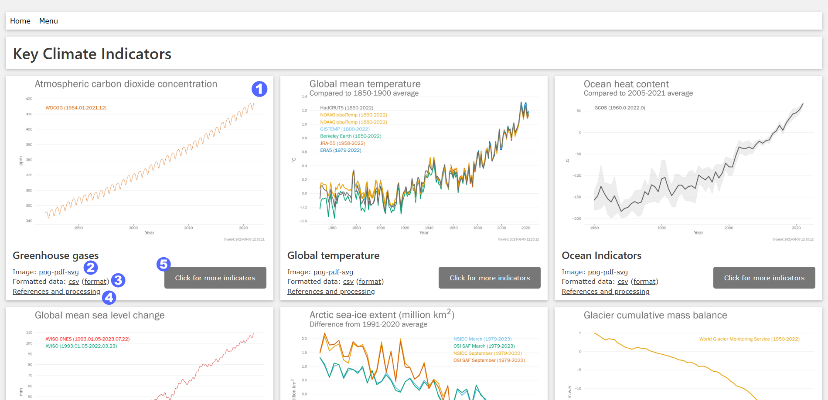This screenshot has height=400, width=828.
Task: Select the Difference from 1991-2020 average subtitle
Action: pyautogui.click(x=368, y=324)
